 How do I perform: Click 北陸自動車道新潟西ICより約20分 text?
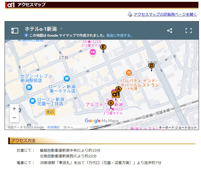[x=68, y=156]
